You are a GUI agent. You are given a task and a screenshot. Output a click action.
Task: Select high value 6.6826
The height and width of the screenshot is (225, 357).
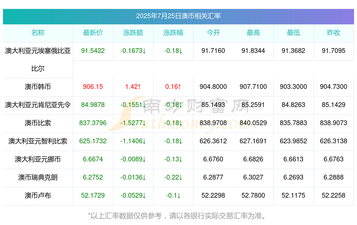253,159
